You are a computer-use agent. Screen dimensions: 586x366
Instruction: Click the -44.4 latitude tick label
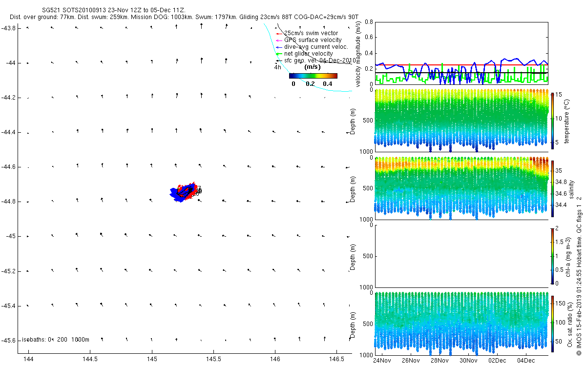10,132
